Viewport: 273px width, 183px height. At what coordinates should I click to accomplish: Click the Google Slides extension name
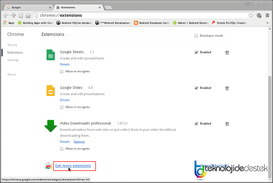point(71,88)
